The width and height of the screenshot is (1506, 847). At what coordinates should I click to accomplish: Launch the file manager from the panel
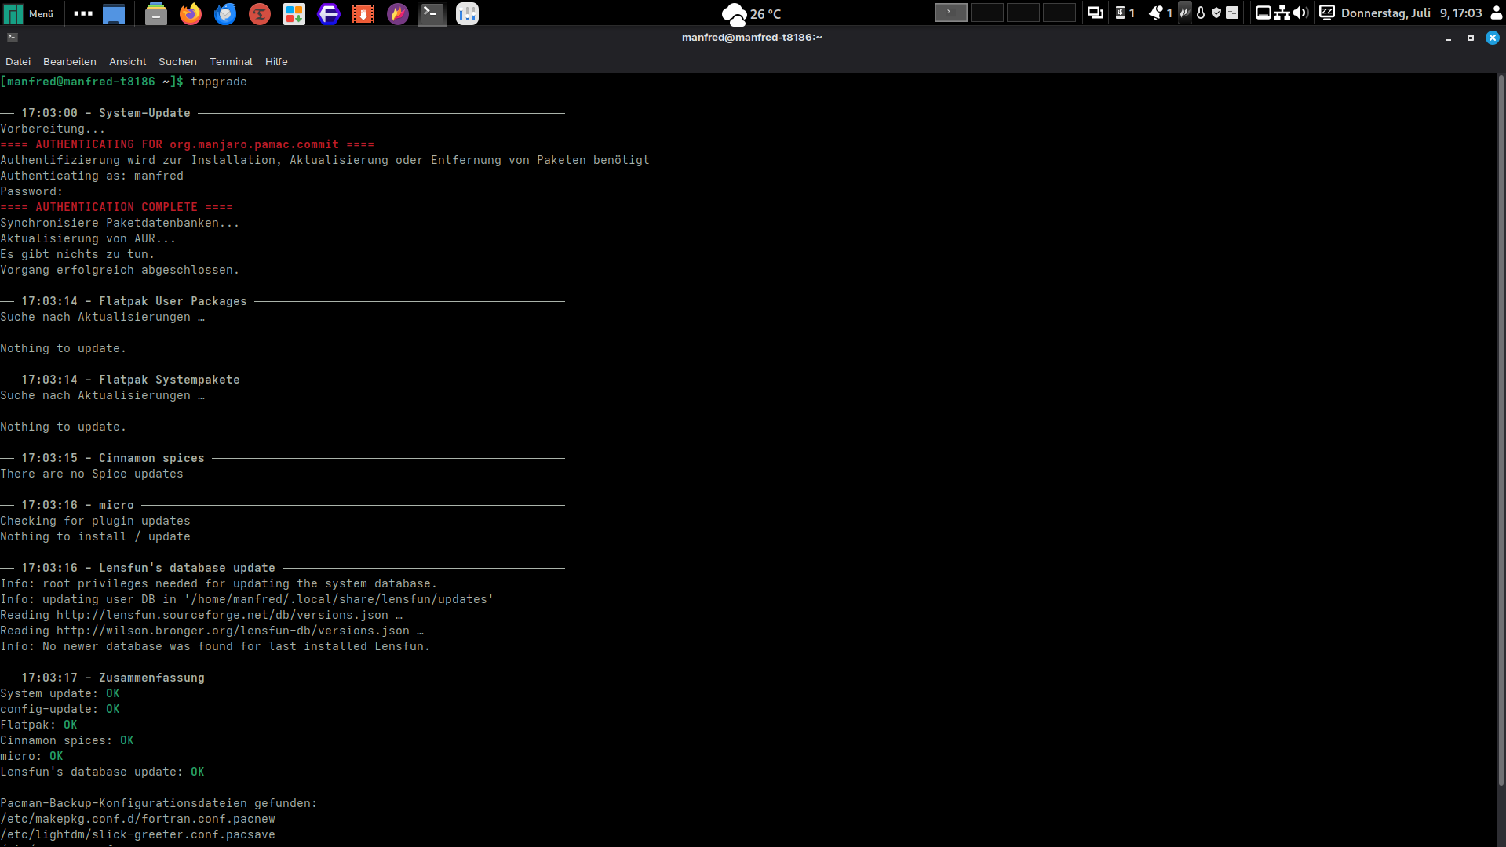[x=156, y=13]
